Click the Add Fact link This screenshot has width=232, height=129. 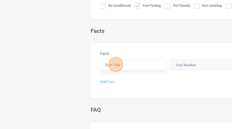point(107,82)
